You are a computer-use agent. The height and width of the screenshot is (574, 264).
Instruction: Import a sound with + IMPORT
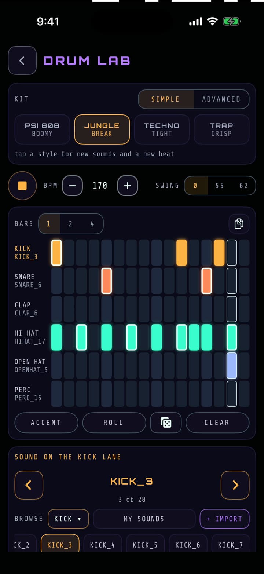224,519
